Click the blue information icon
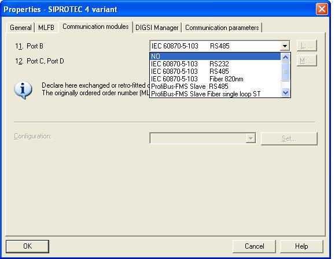The height and width of the screenshot is (259, 335). click(23, 90)
